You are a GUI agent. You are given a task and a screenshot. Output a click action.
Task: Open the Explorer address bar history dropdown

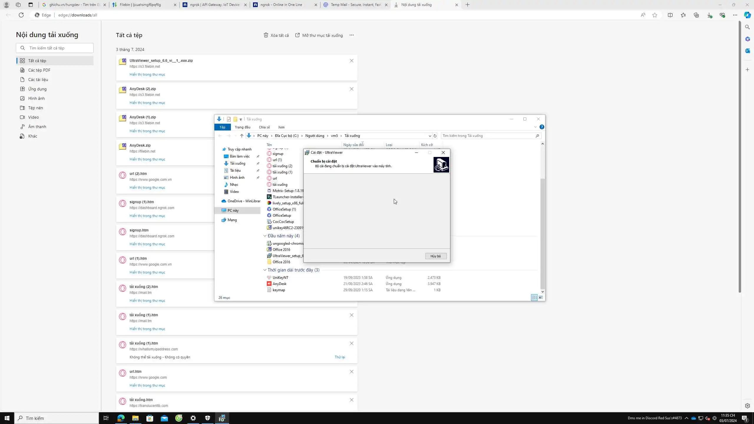pyautogui.click(x=430, y=136)
